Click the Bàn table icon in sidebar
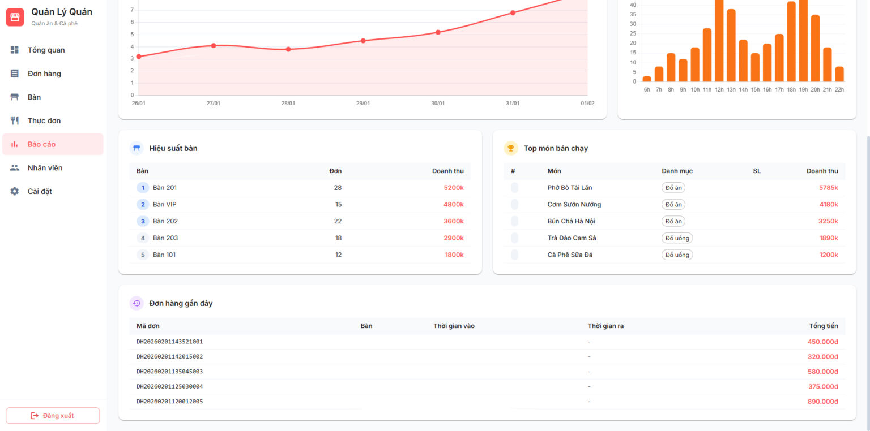 pos(15,97)
